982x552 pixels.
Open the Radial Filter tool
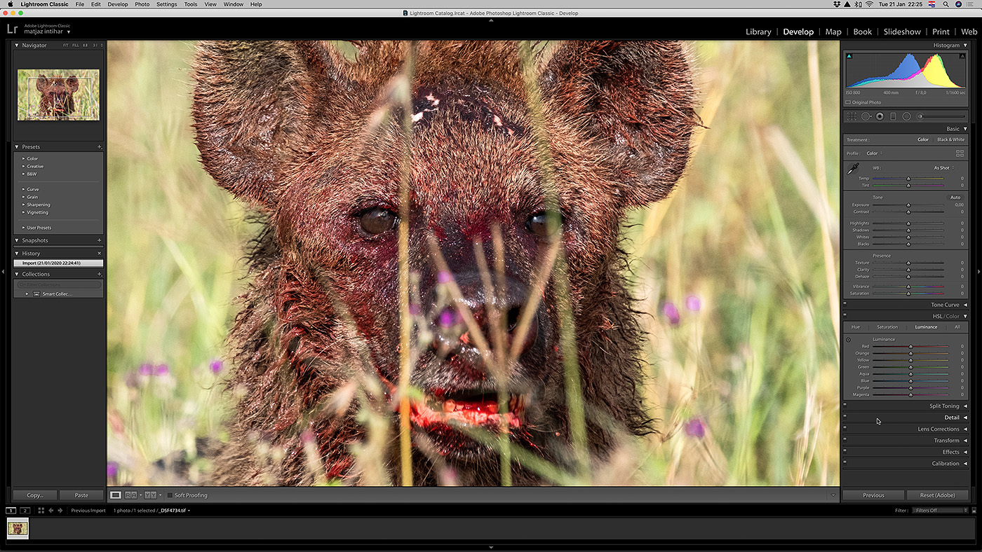coord(906,116)
